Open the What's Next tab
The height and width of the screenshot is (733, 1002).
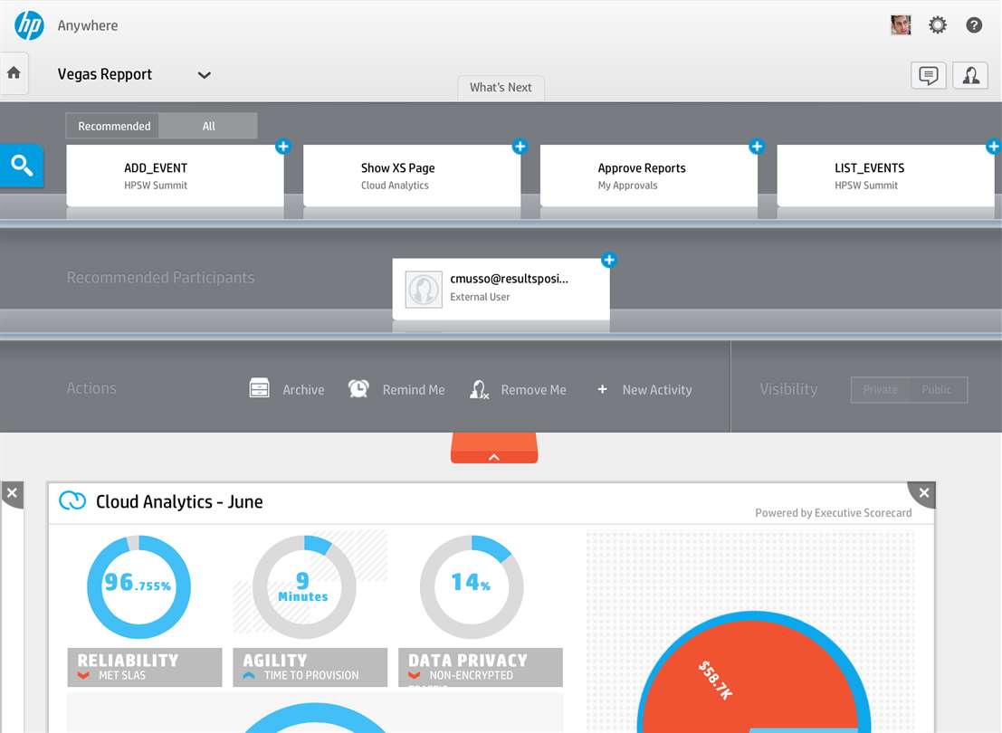point(501,88)
